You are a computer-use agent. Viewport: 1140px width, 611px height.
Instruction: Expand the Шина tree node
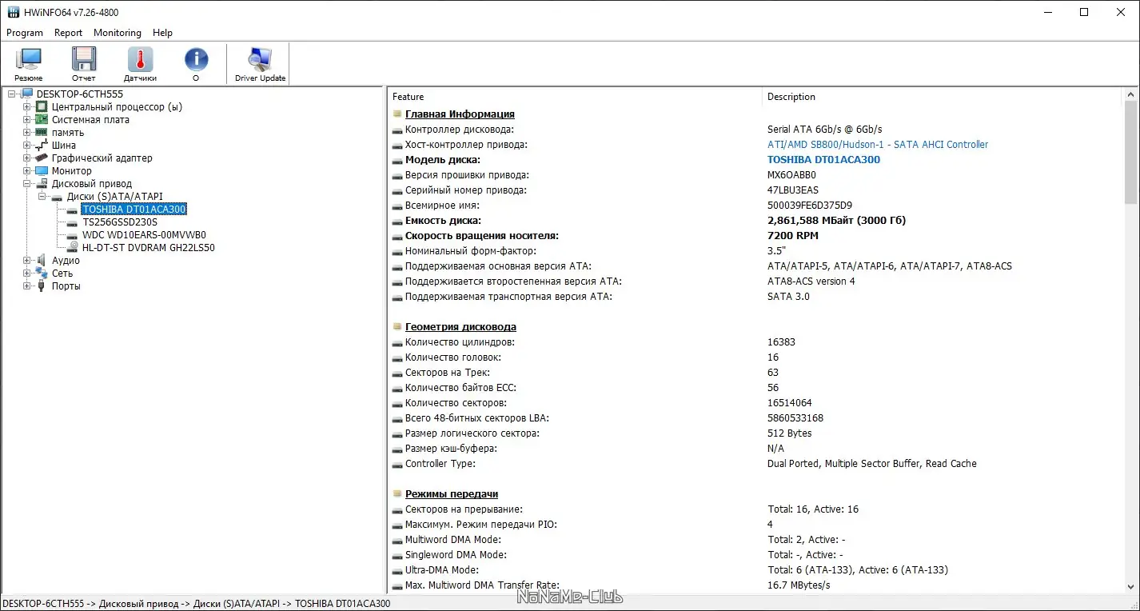pyautogui.click(x=27, y=146)
